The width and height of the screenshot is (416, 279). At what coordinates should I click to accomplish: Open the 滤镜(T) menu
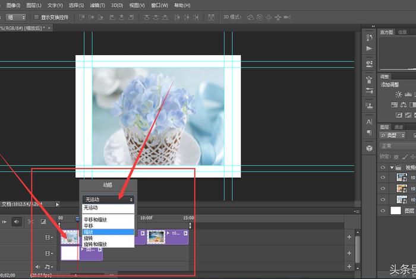[x=97, y=5]
